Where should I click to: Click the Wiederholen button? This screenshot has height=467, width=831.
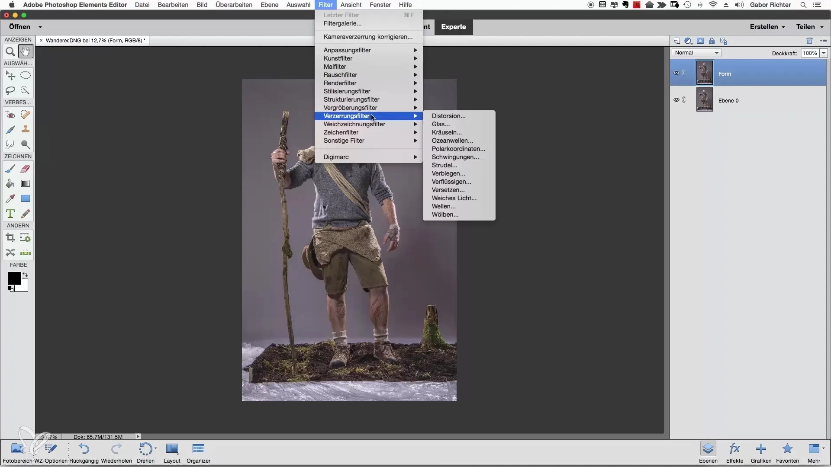116,453
